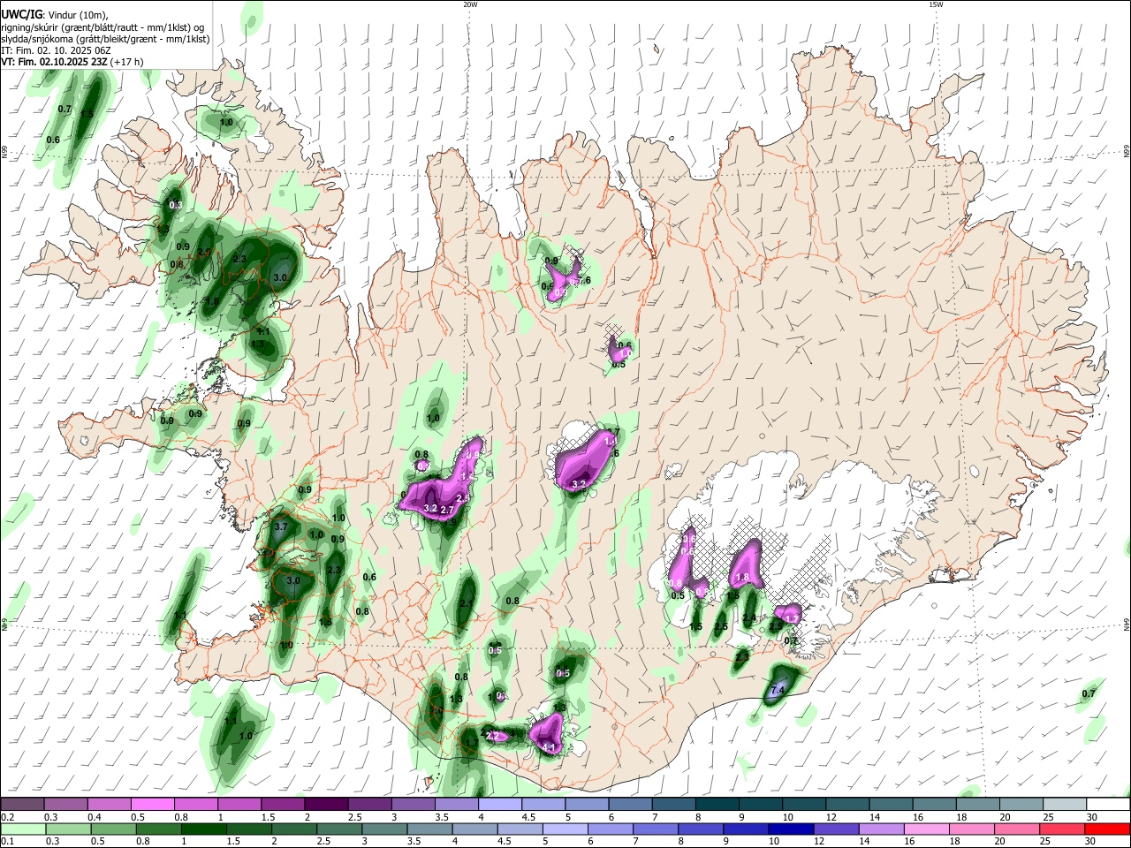This screenshot has height=848, width=1131.
Task: Click the '0.2' label starting the top legend row
Action: coord(7,817)
